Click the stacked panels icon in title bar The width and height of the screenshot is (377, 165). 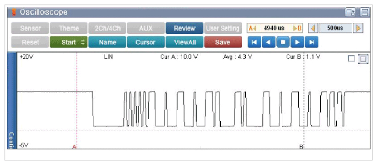365,12
